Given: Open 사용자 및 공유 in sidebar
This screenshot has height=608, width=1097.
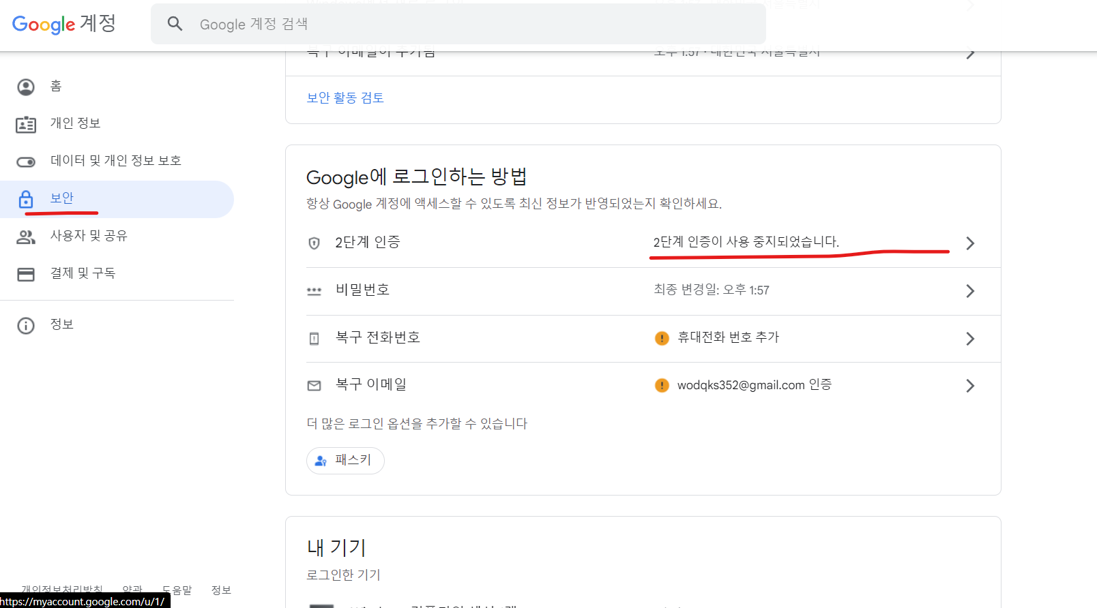Looking at the screenshot, I should 117,237.
